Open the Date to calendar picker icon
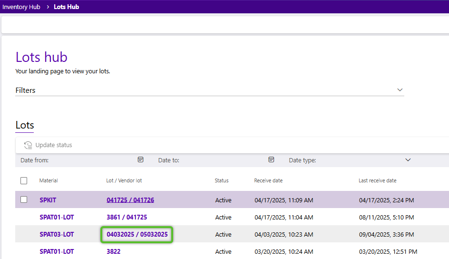This screenshot has width=449, height=259. [271, 160]
